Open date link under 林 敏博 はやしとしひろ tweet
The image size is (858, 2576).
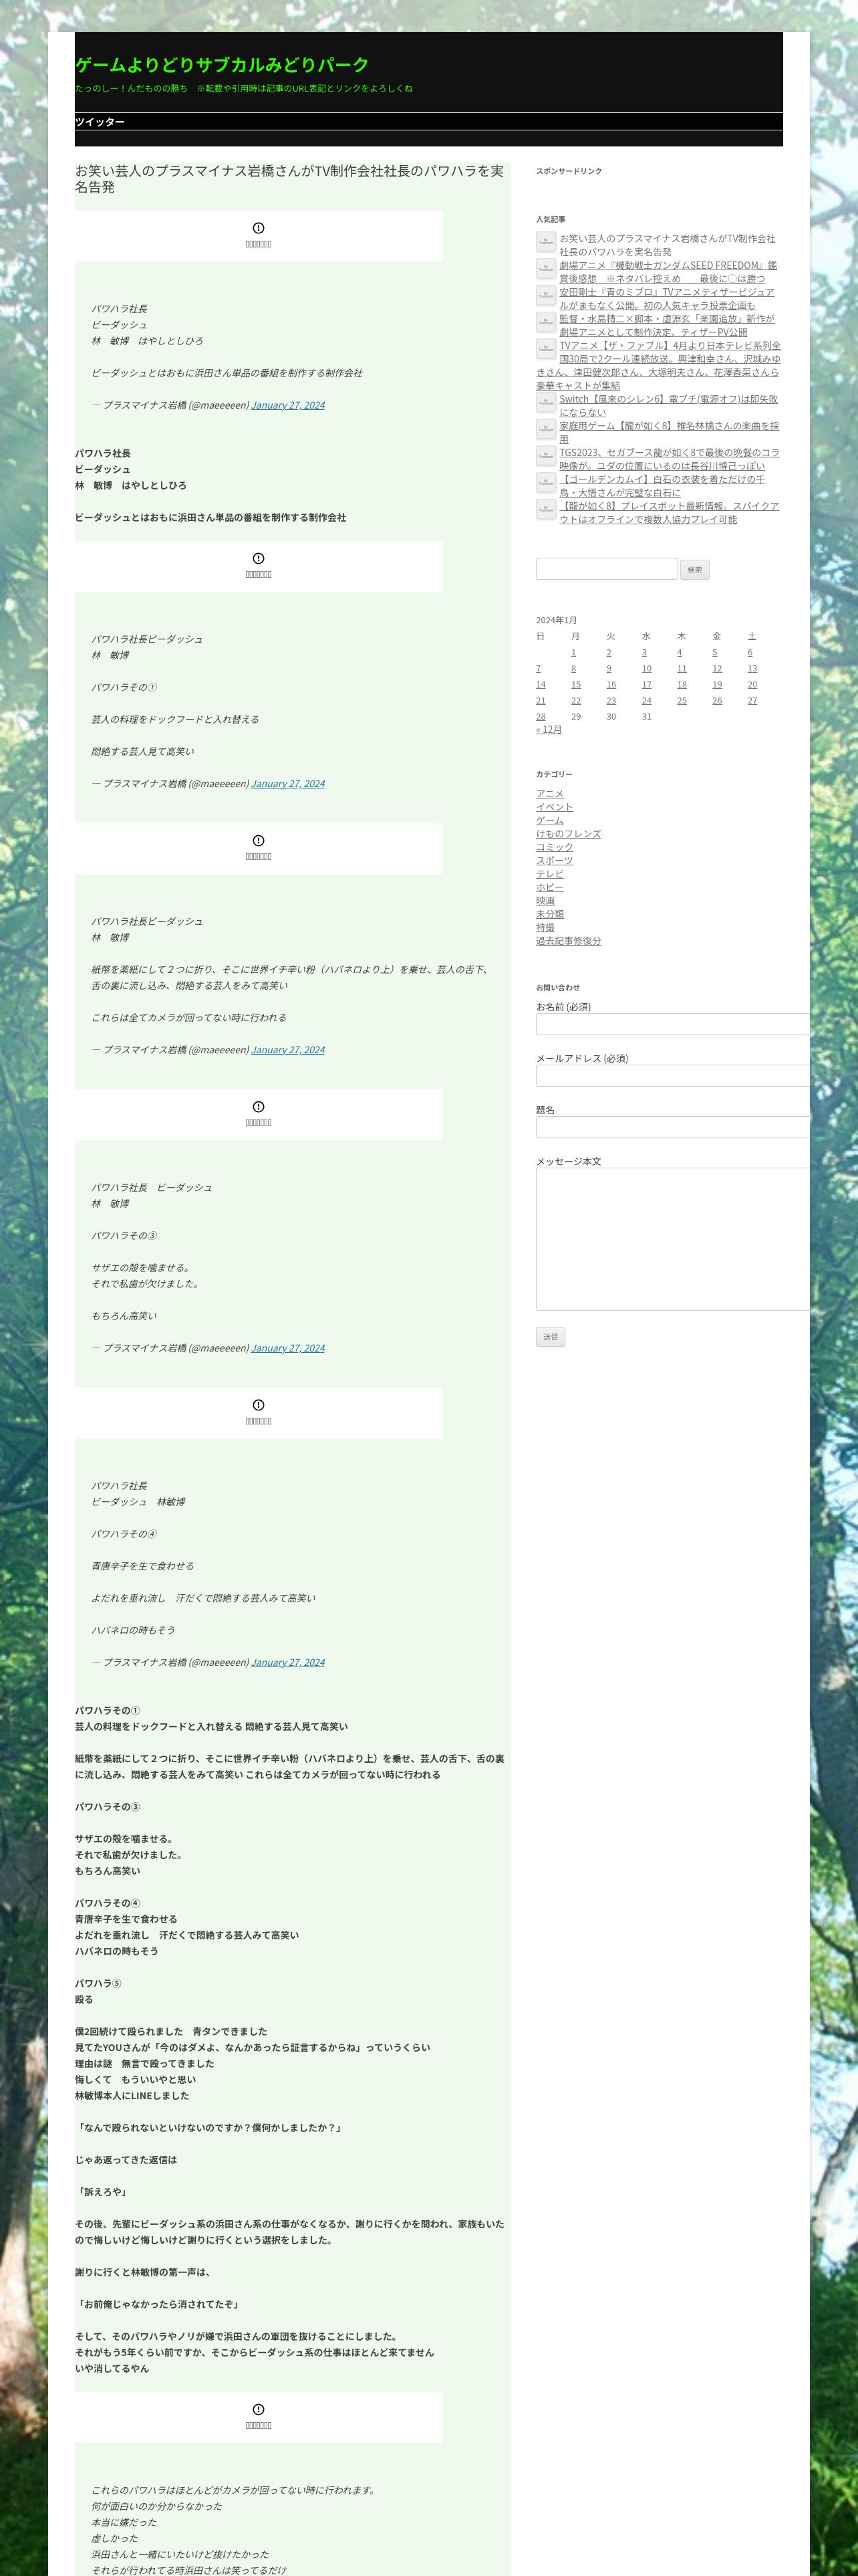pyautogui.click(x=287, y=405)
